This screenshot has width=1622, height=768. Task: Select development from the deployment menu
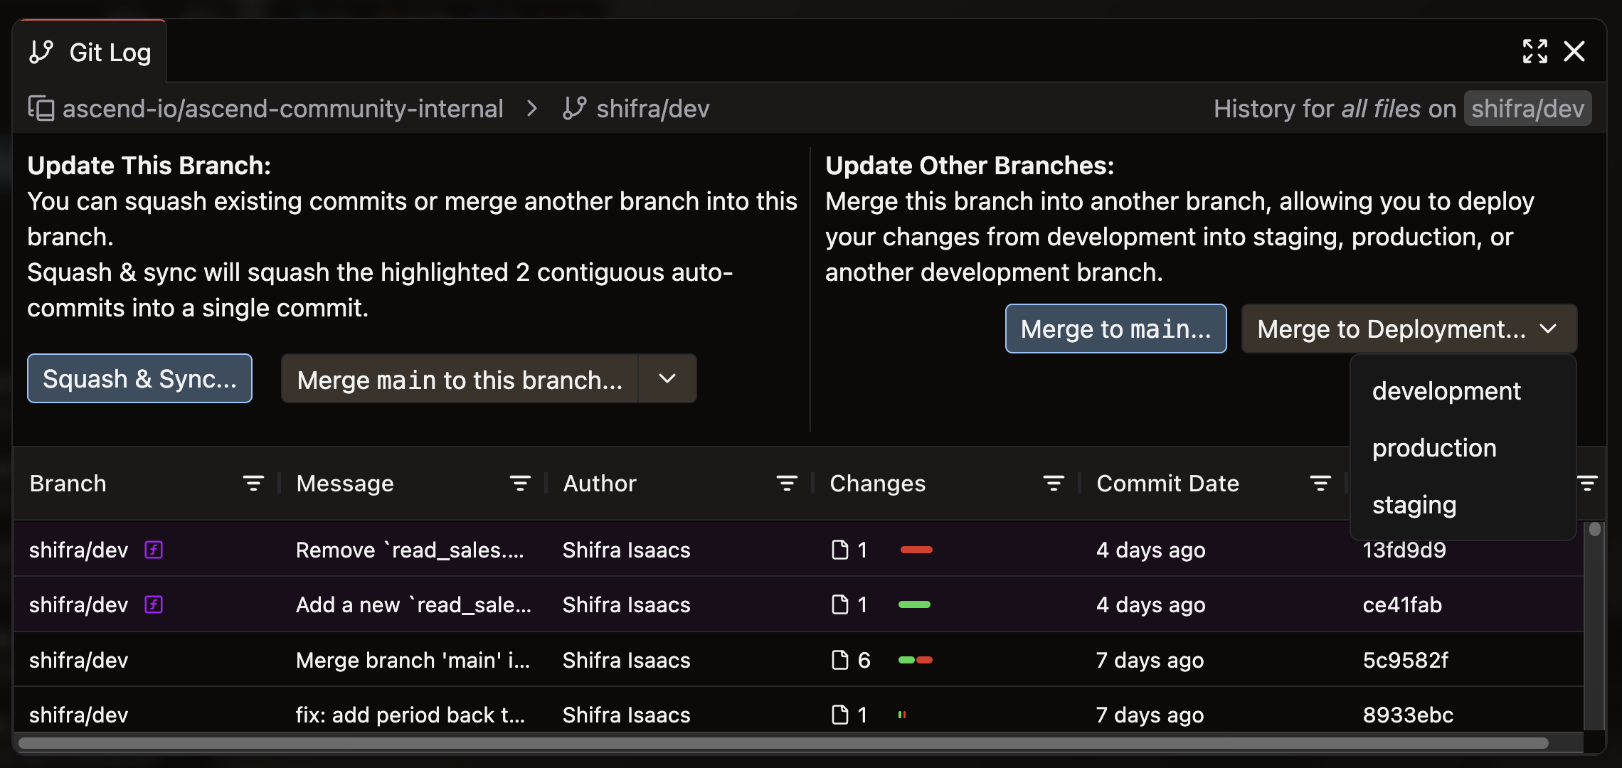click(x=1446, y=391)
